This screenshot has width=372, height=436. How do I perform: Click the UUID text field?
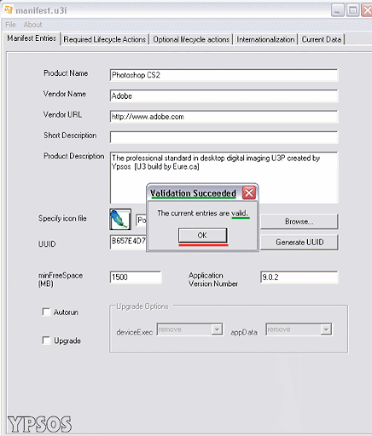[x=128, y=242]
